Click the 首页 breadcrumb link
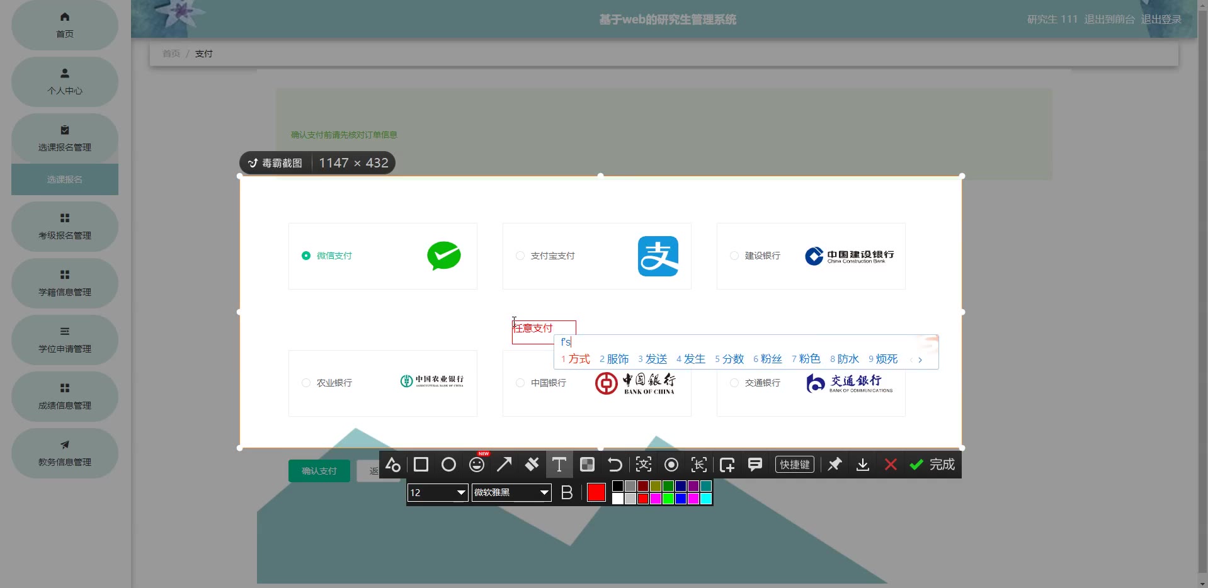The width and height of the screenshot is (1208, 588). click(171, 54)
